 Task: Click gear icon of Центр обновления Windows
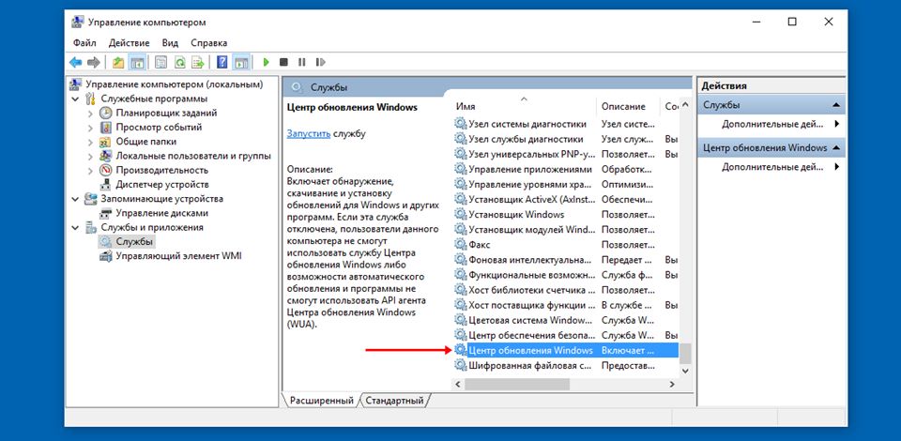tap(460, 350)
